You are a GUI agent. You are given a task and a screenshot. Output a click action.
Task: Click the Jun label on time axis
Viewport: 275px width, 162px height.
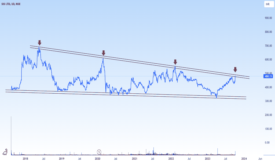(x=260, y=159)
